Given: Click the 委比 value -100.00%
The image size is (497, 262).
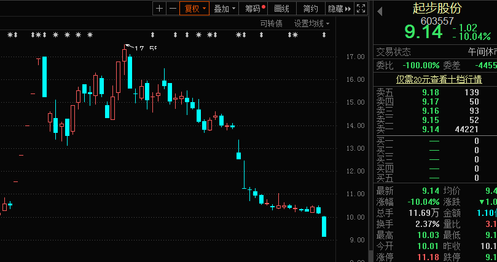Looking at the screenshot, I should (421, 66).
